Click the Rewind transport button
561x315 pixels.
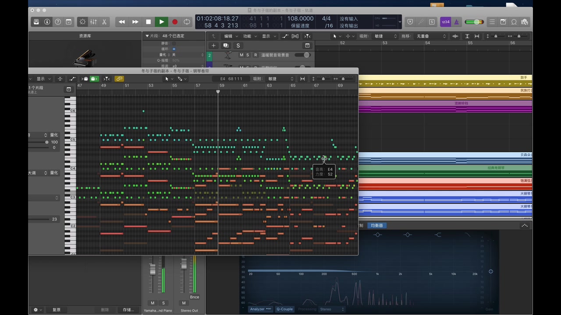122,22
